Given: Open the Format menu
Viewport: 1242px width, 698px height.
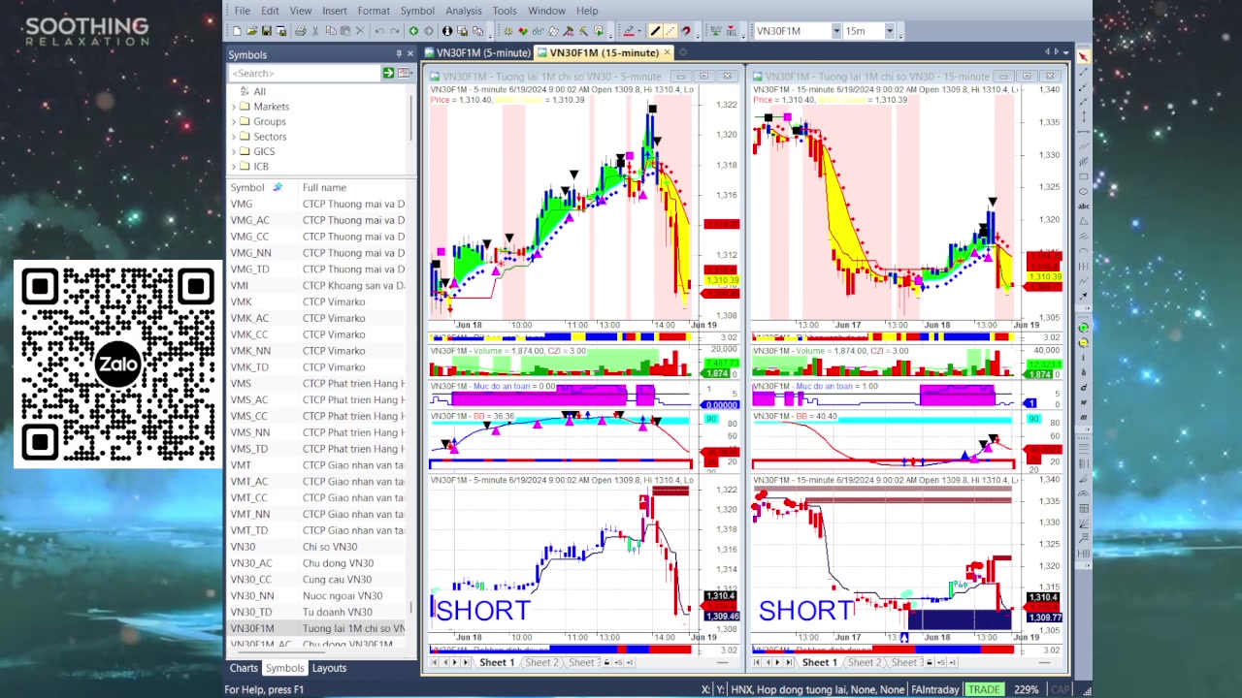Looking at the screenshot, I should tap(374, 11).
